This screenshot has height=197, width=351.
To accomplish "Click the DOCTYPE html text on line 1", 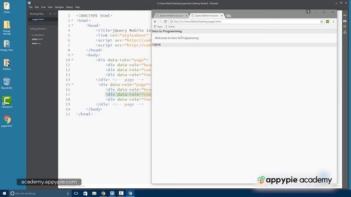I will [94, 16].
